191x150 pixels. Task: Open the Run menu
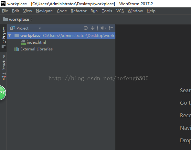tap(94, 11)
